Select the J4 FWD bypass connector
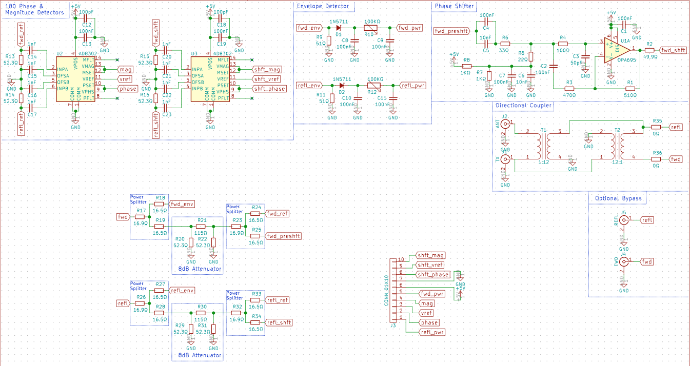The height and width of the screenshot is (366, 690). click(624, 261)
